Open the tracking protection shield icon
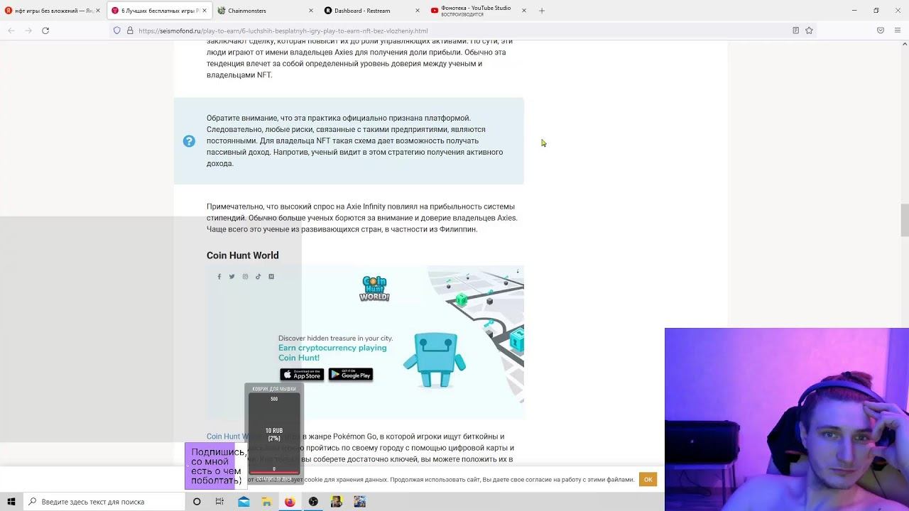 point(117,31)
